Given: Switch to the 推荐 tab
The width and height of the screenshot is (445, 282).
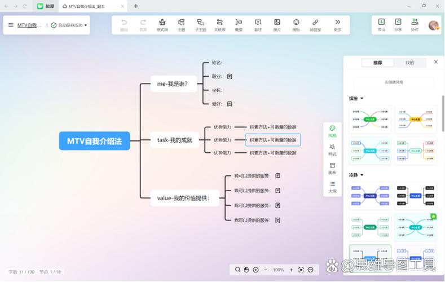Looking at the screenshot, I should [377, 63].
